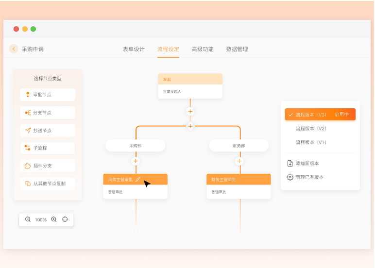Add a node under 财务部 branch
This screenshot has width=375, height=268.
[x=239, y=161]
